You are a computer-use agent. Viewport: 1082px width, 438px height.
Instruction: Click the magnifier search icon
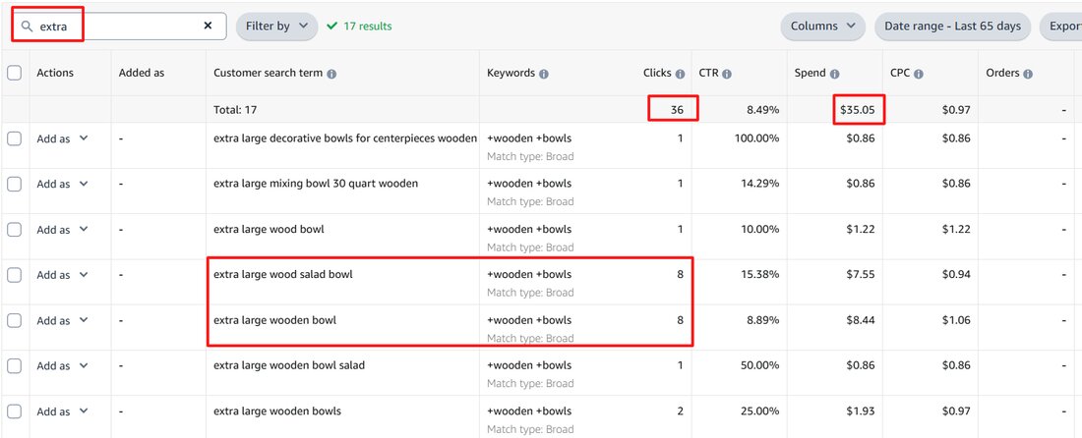(x=27, y=27)
